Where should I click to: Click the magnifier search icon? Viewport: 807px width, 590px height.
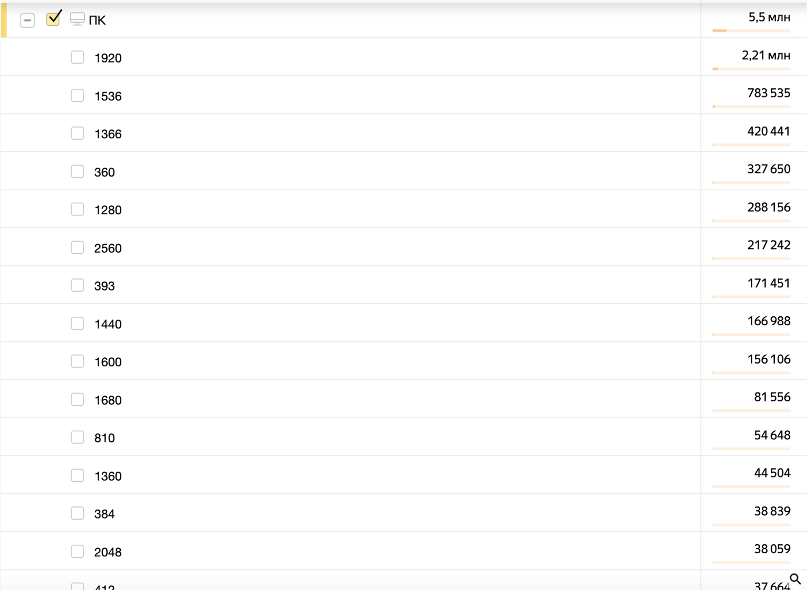coord(795,578)
